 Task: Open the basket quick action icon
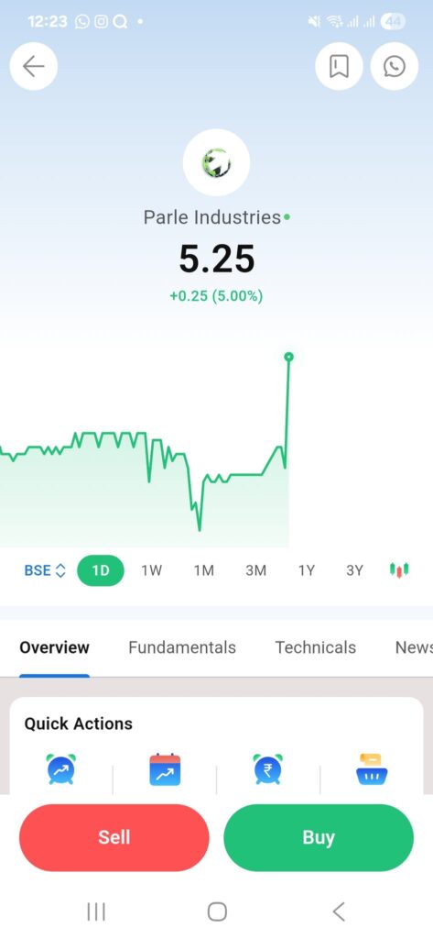tap(372, 769)
